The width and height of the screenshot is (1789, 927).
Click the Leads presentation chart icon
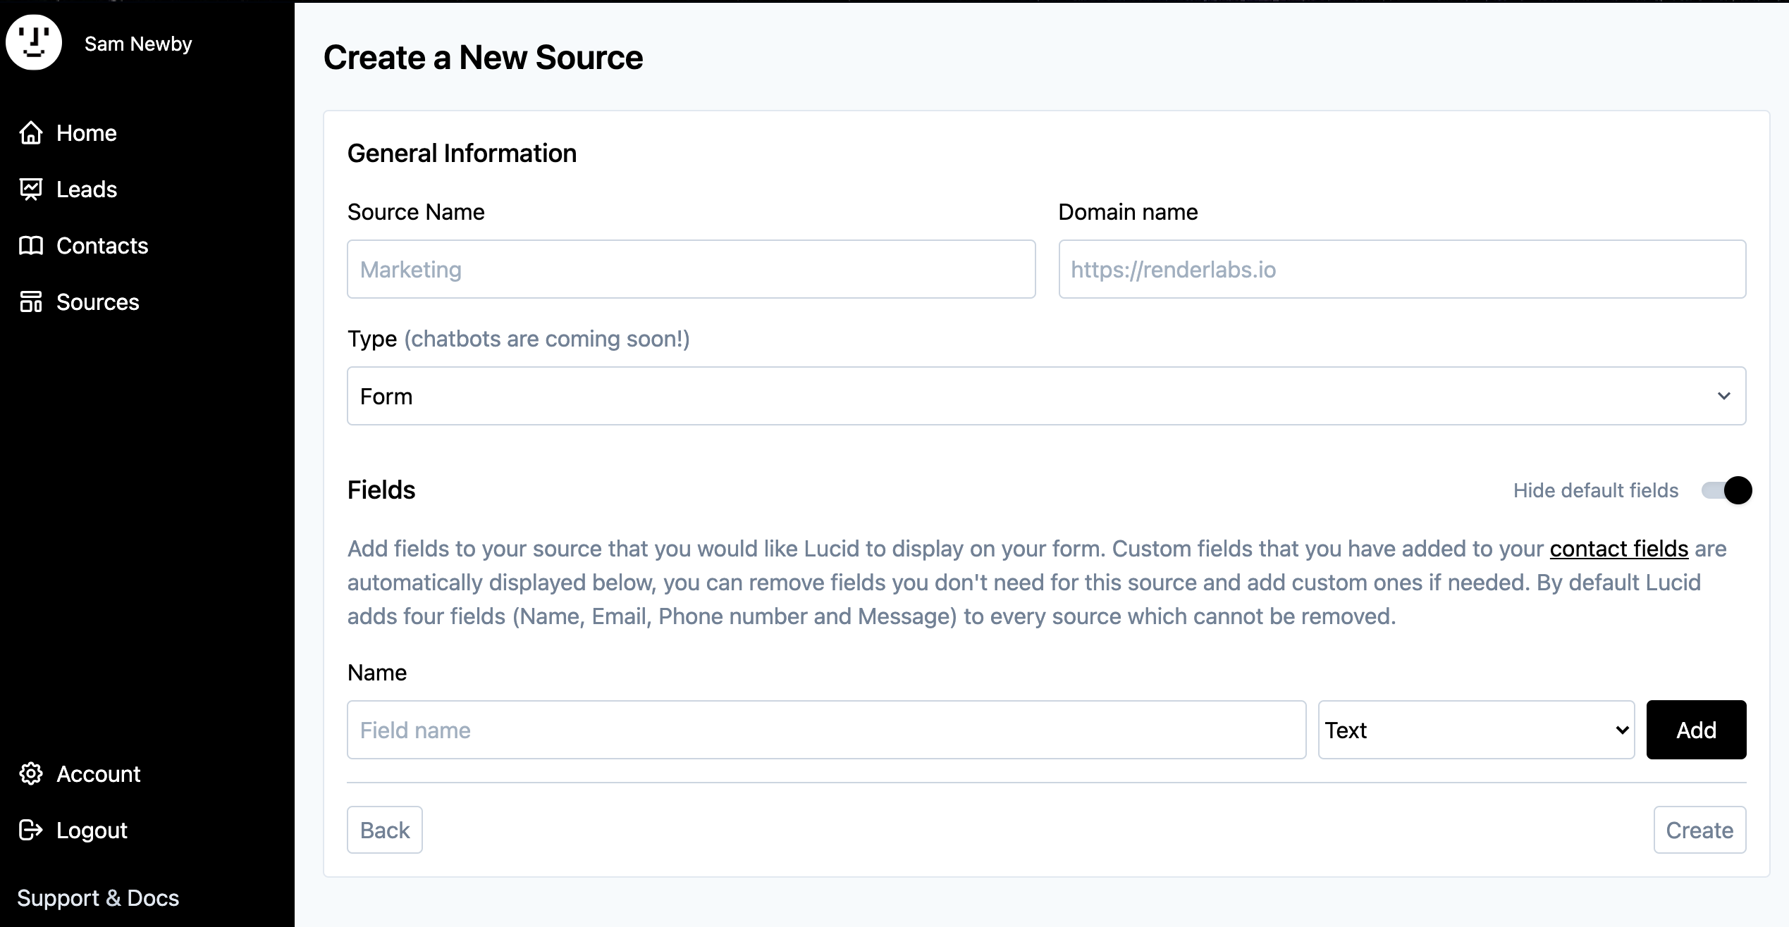[31, 189]
